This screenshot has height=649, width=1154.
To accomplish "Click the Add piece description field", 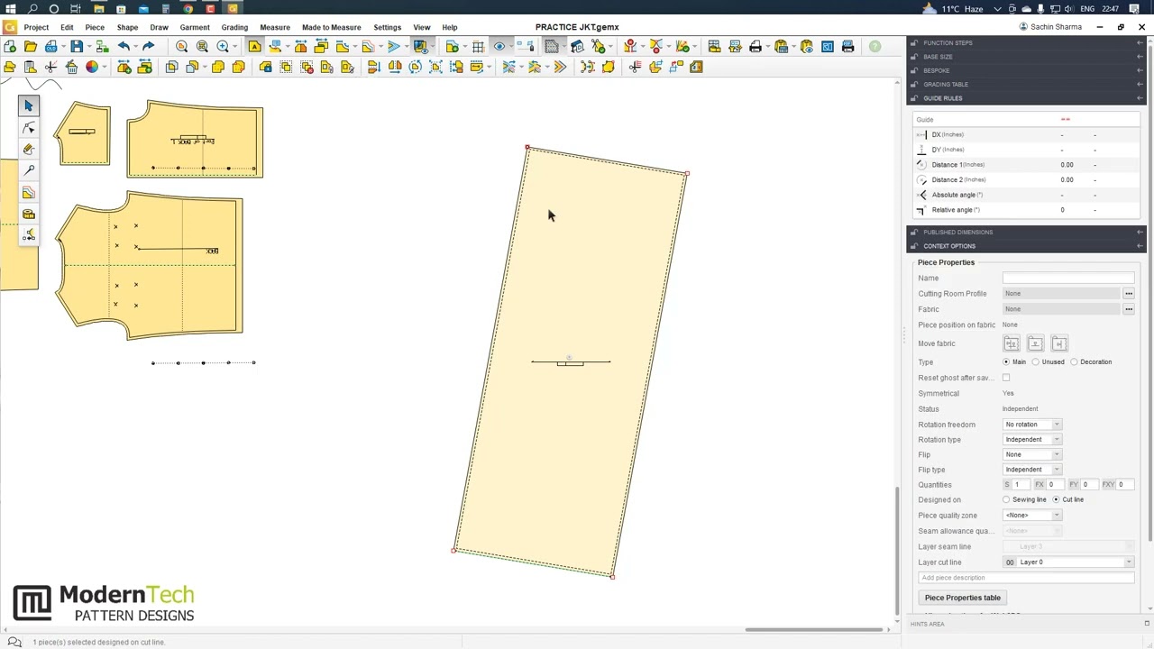I will click(x=1026, y=578).
